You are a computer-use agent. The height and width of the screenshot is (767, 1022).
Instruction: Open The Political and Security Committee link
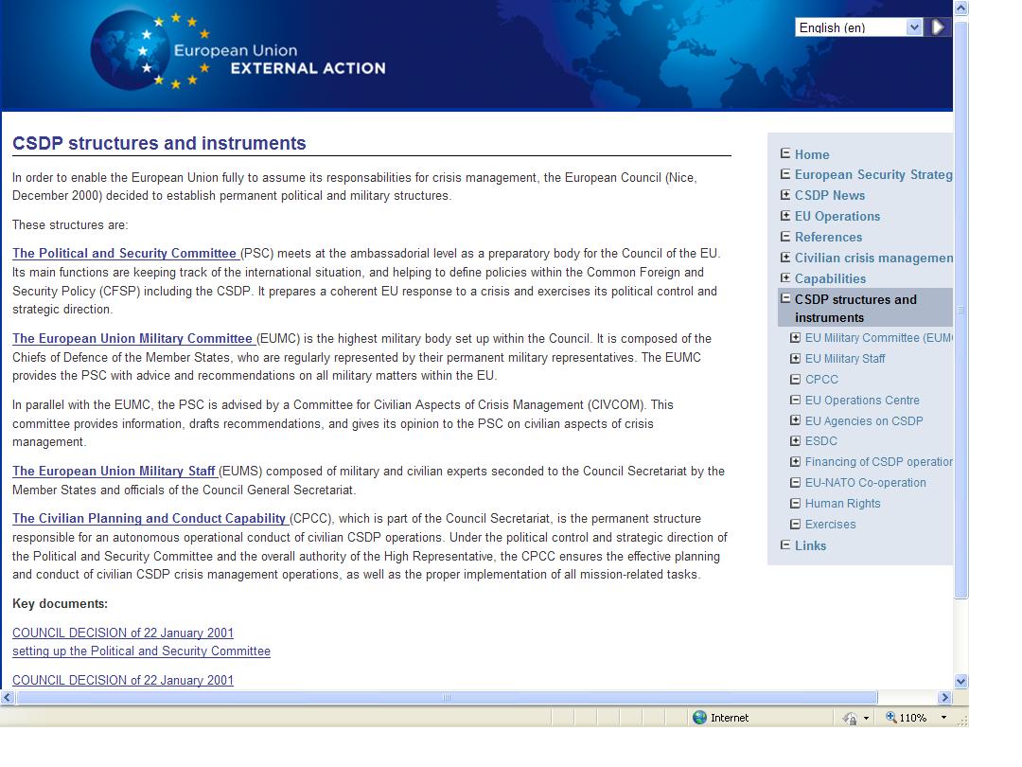(x=125, y=254)
